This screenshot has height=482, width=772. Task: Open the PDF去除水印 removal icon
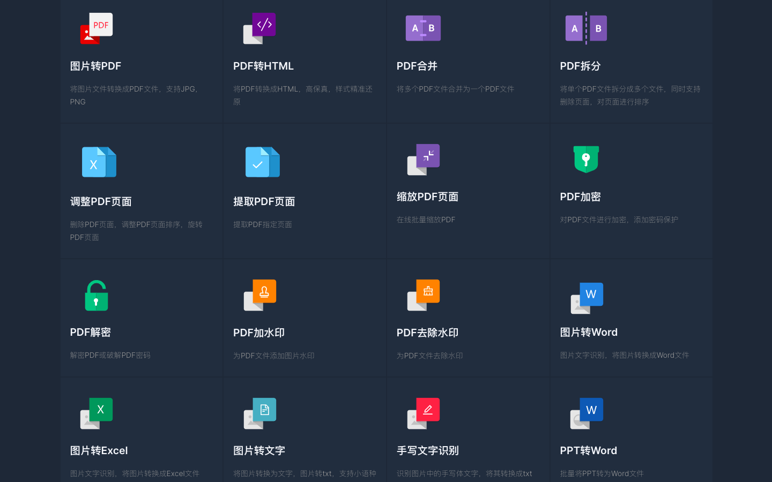point(423,293)
